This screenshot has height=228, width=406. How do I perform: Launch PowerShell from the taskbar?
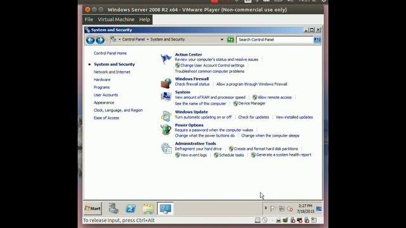(131, 208)
